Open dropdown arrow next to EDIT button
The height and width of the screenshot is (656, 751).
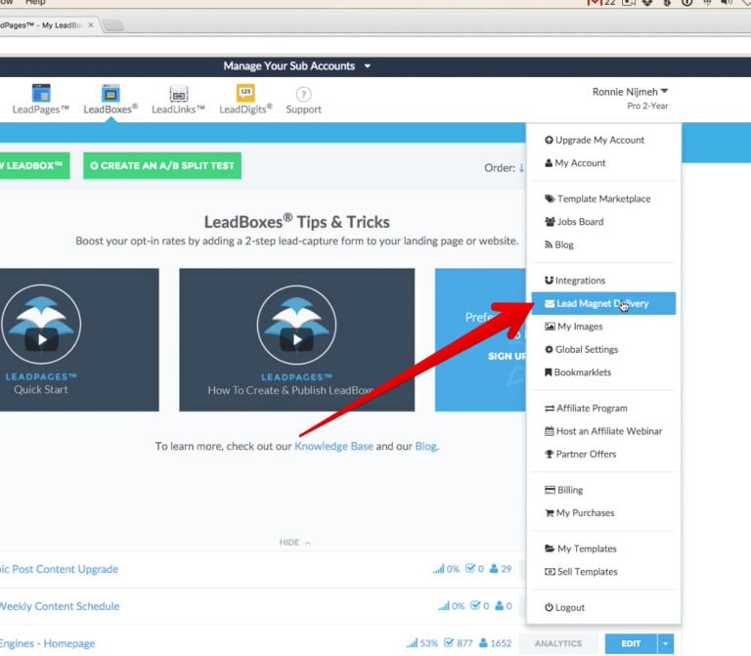tap(666, 643)
